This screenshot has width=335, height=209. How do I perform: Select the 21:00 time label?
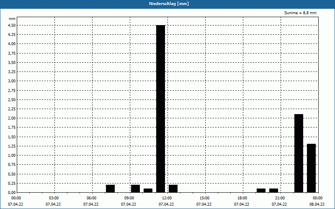coord(280,198)
